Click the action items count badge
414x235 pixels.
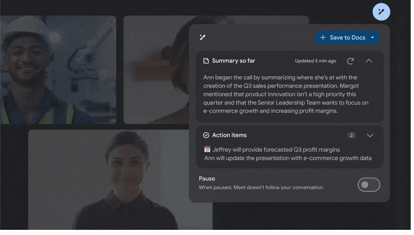pos(352,136)
